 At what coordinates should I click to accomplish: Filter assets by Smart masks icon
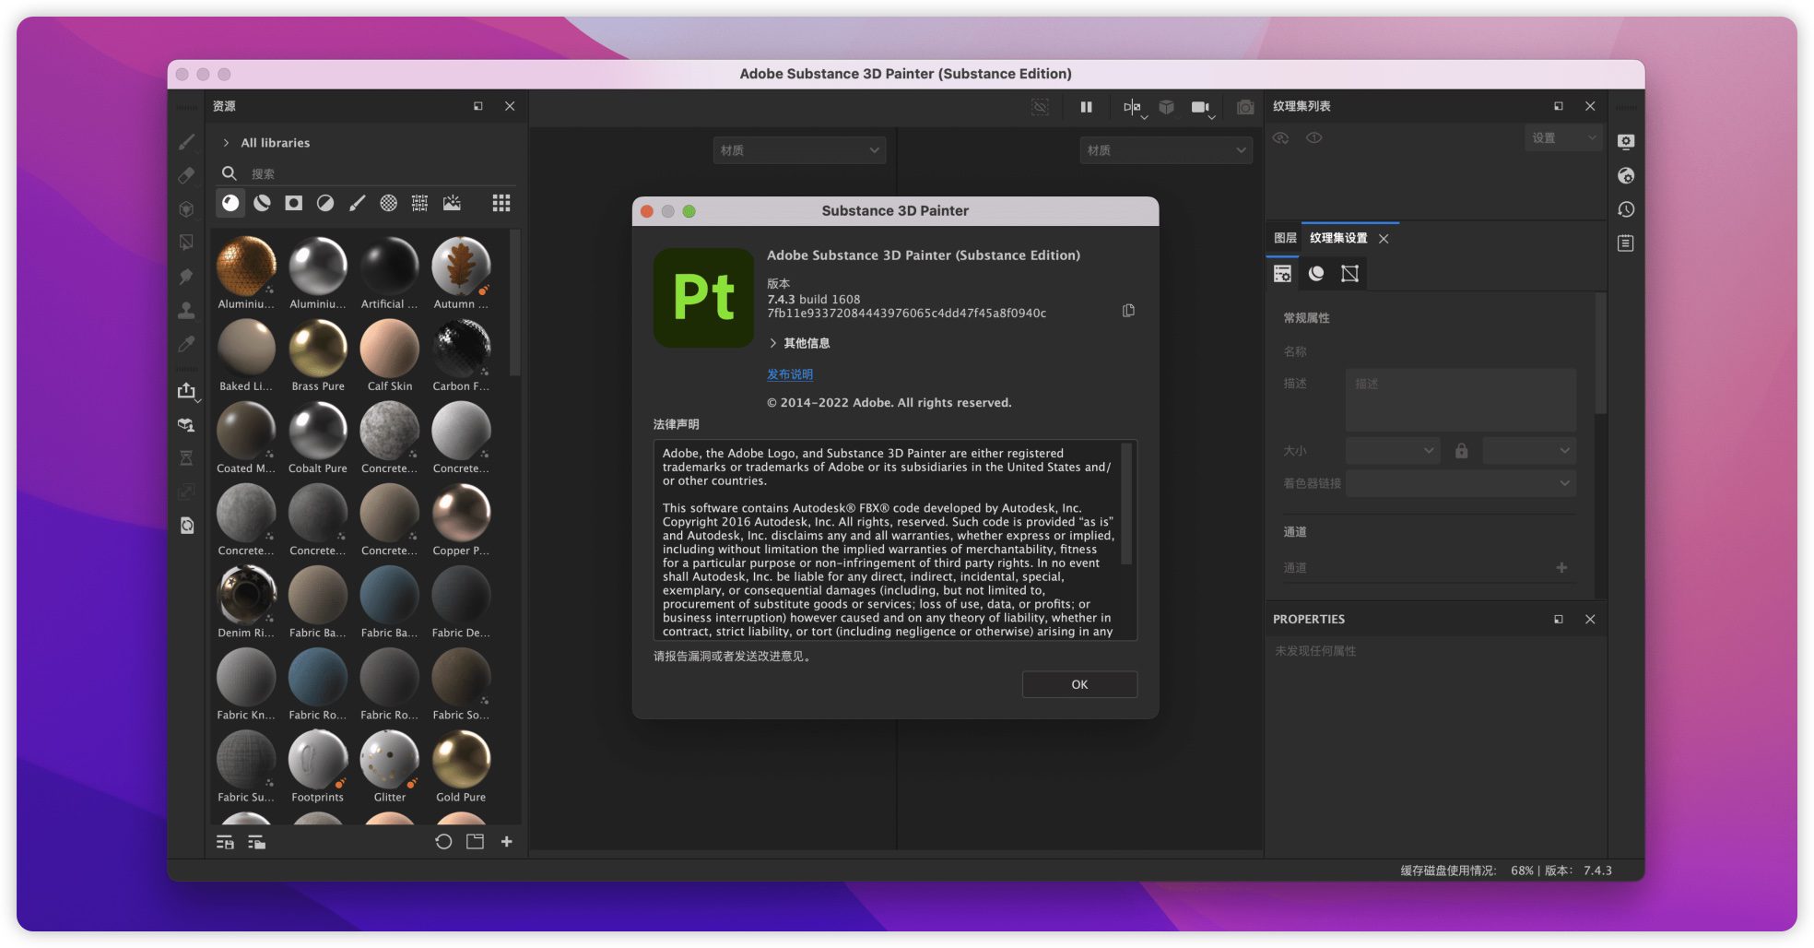coord(294,203)
